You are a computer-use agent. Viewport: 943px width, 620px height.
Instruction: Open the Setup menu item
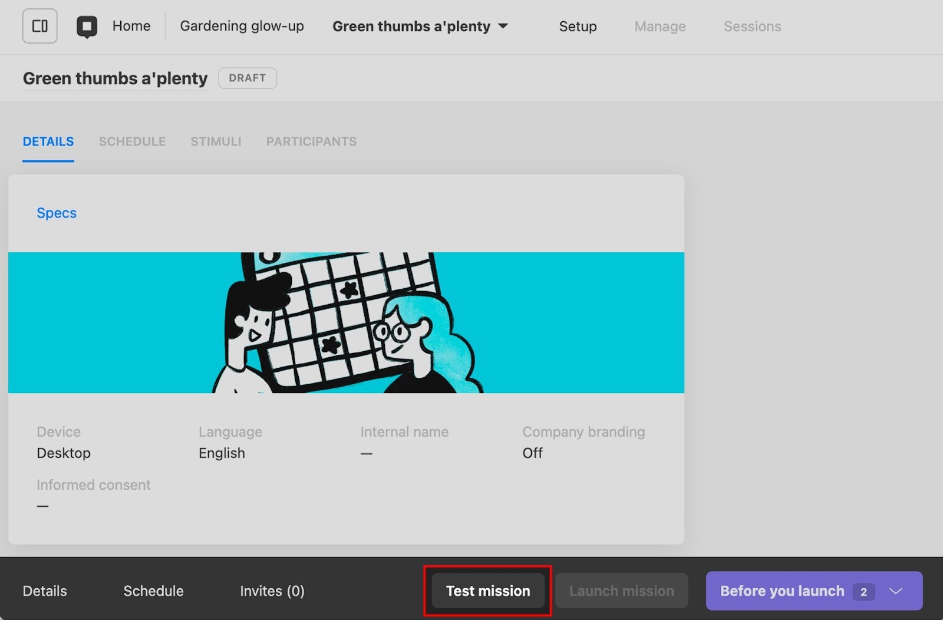click(578, 27)
